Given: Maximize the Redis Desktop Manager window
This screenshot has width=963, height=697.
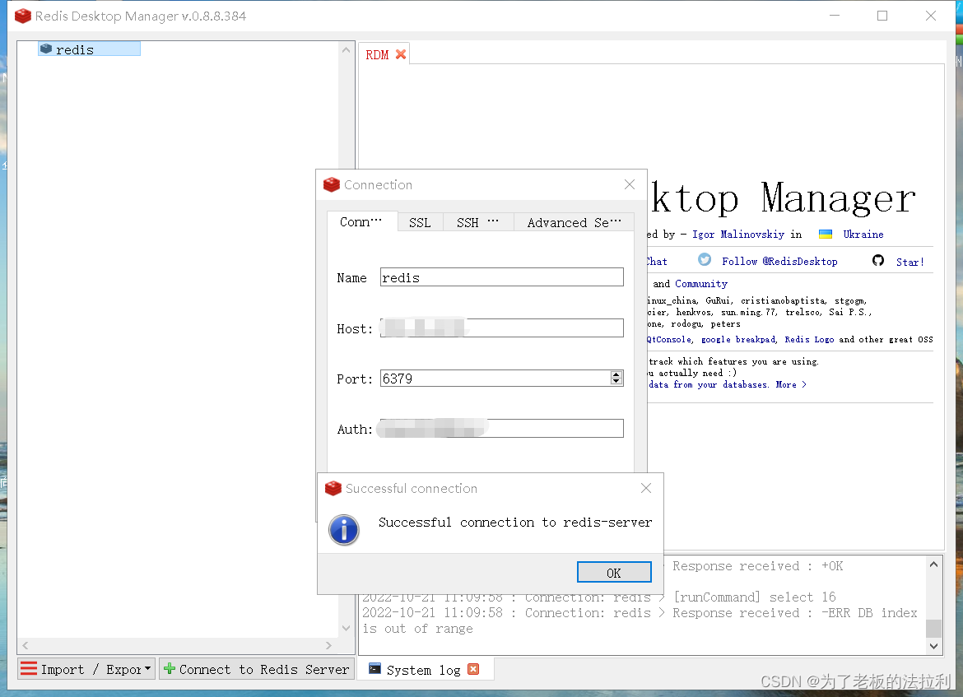Looking at the screenshot, I should pos(882,16).
